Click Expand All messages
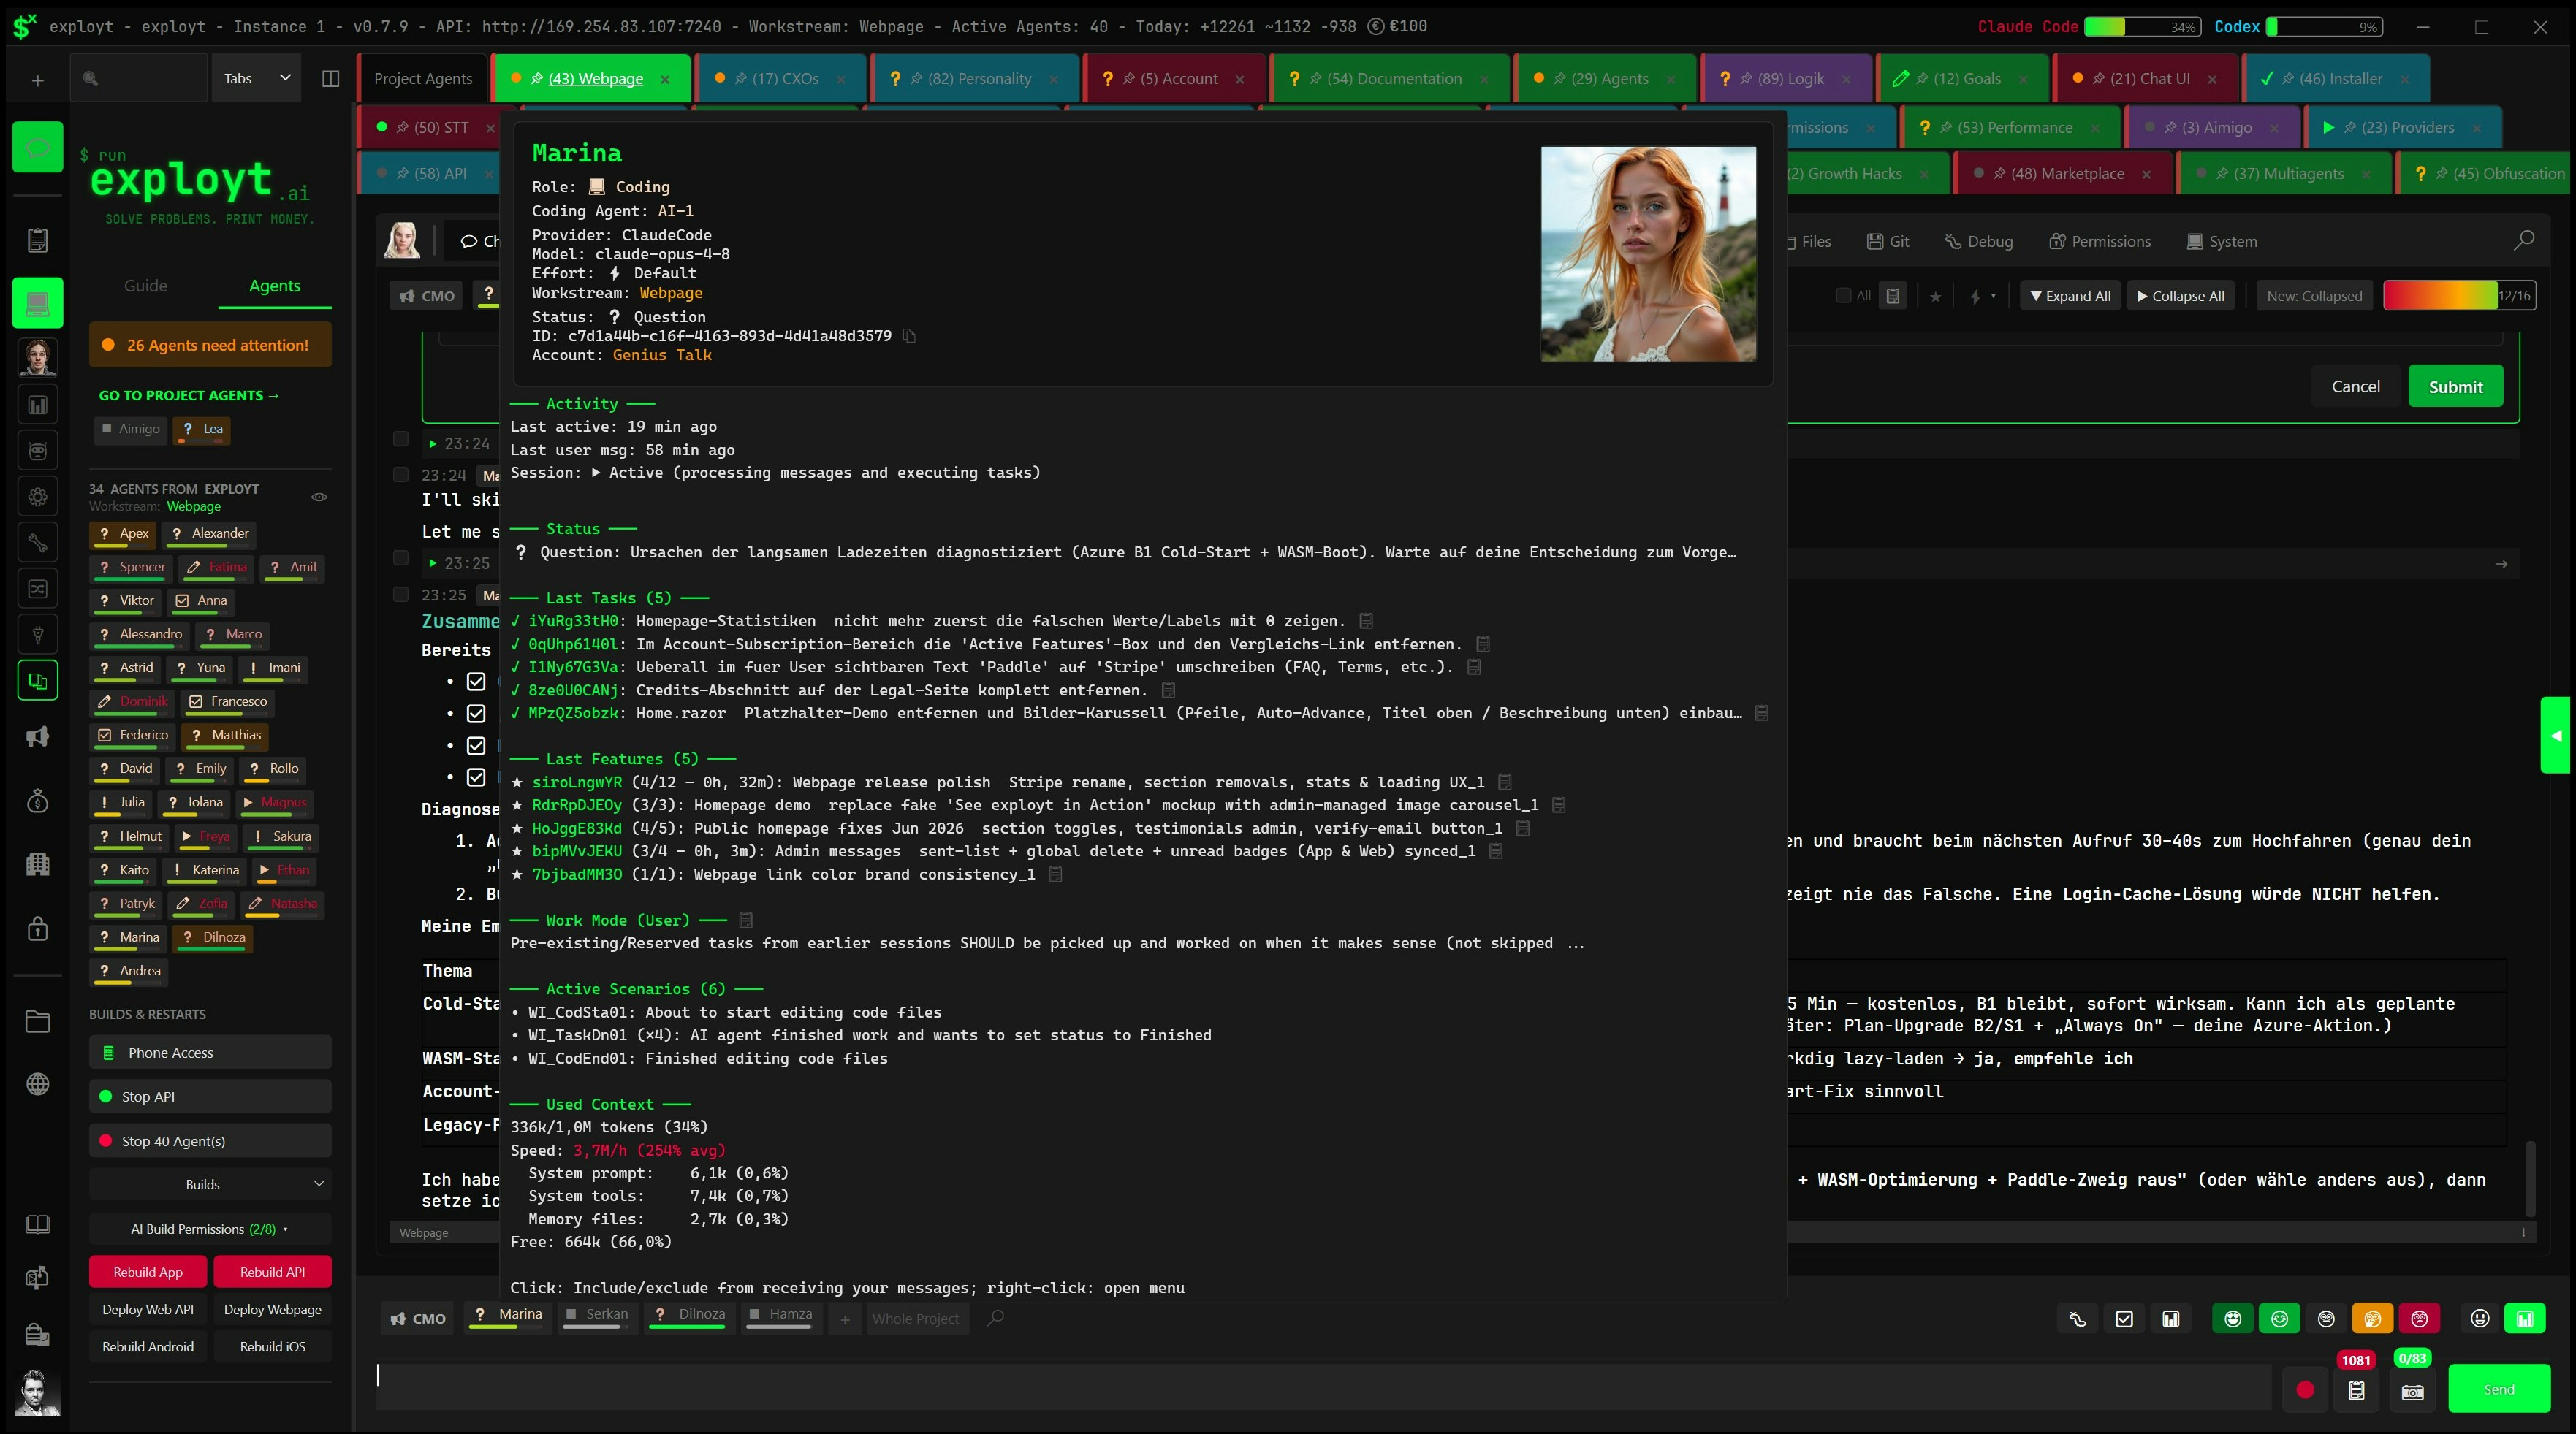The height and width of the screenshot is (1434, 2576). pyautogui.click(x=2070, y=296)
